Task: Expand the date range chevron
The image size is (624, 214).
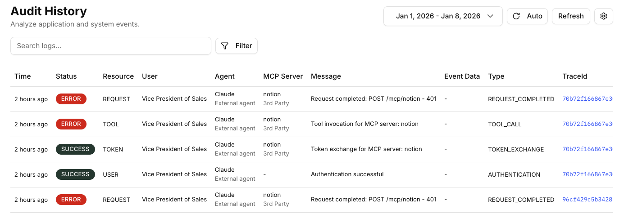Action: (491, 16)
